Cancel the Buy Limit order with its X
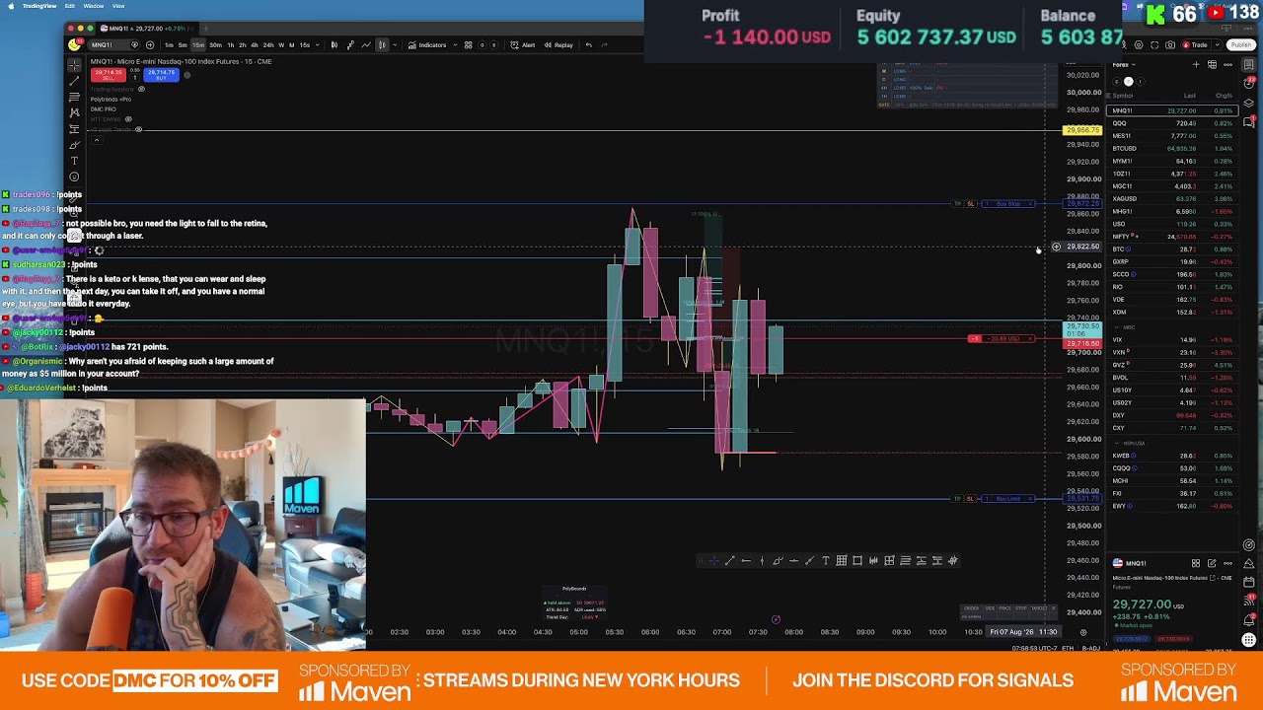1263x710 pixels. point(1030,499)
